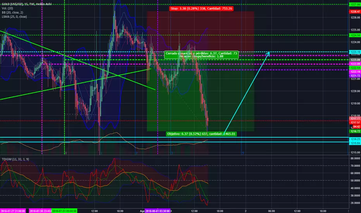The height and width of the screenshot is (213, 361).
Task: Click the 1226.00 price axis value
Action: pos(355,17)
